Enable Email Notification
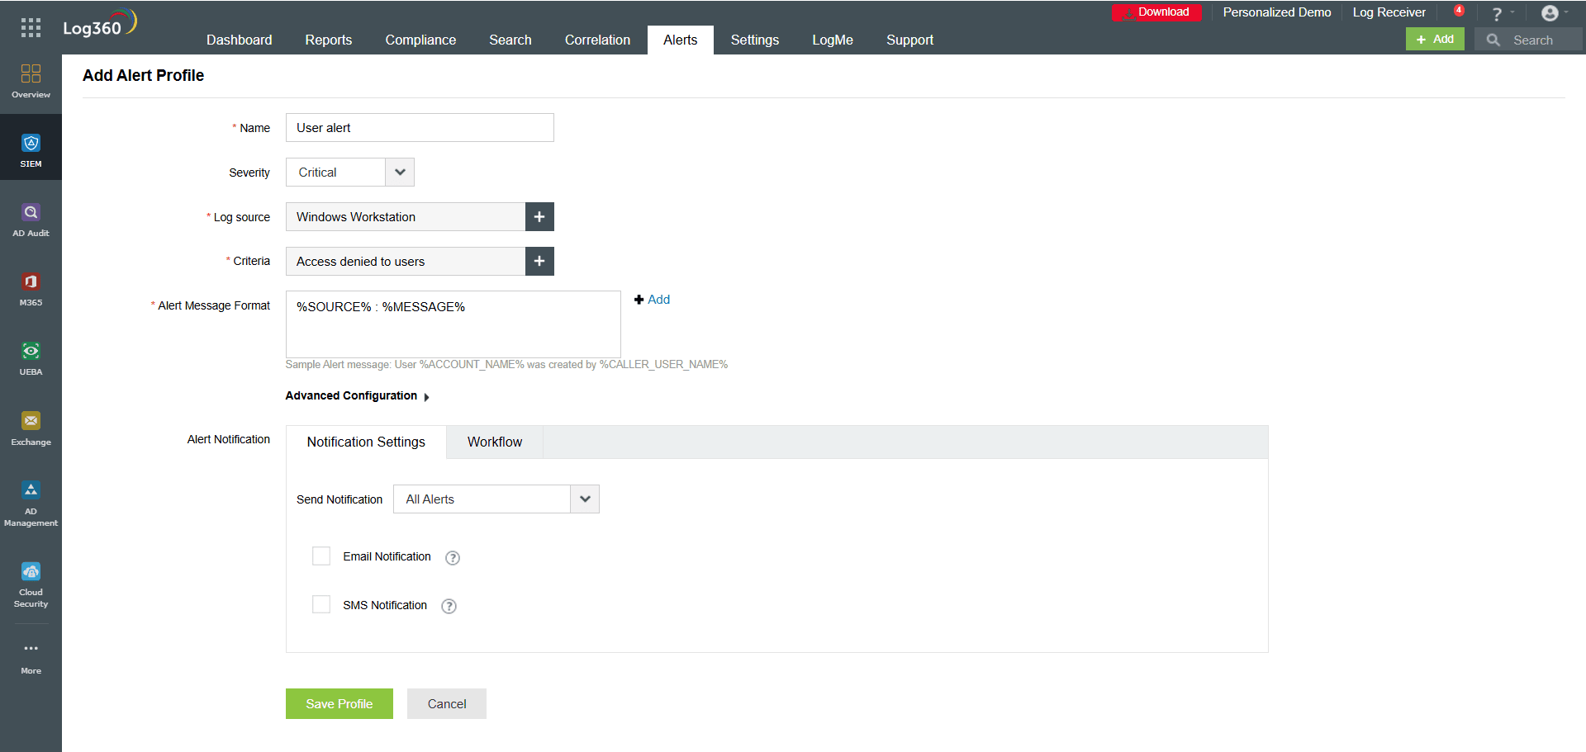1586x752 pixels. (321, 556)
